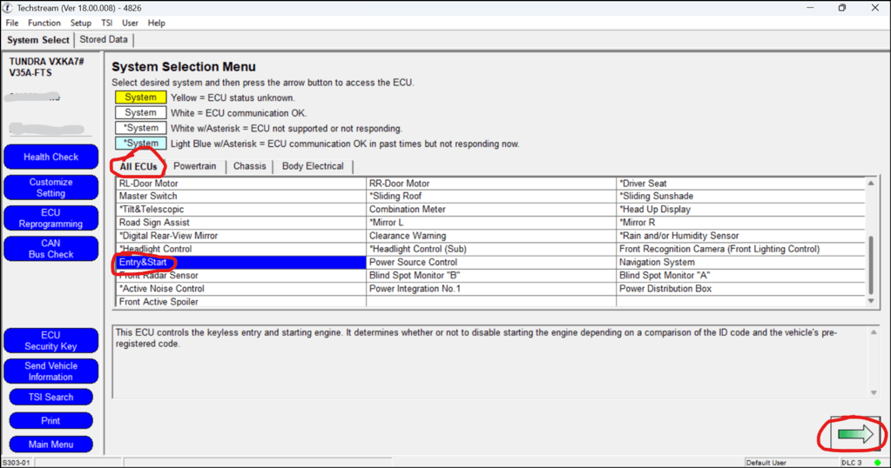This screenshot has height=468, width=891.
Task: Open TSI Search
Action: (51, 397)
